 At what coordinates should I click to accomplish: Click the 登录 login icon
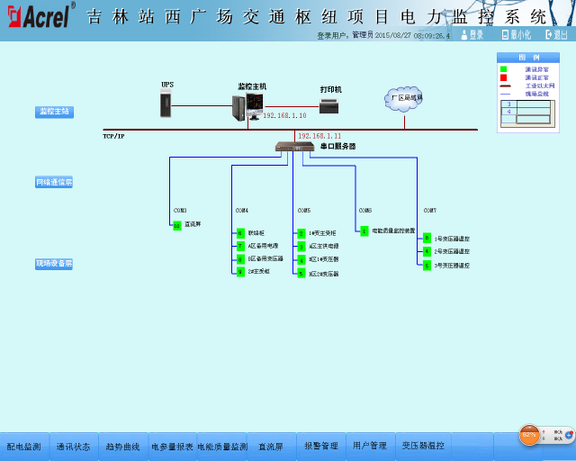pos(472,35)
